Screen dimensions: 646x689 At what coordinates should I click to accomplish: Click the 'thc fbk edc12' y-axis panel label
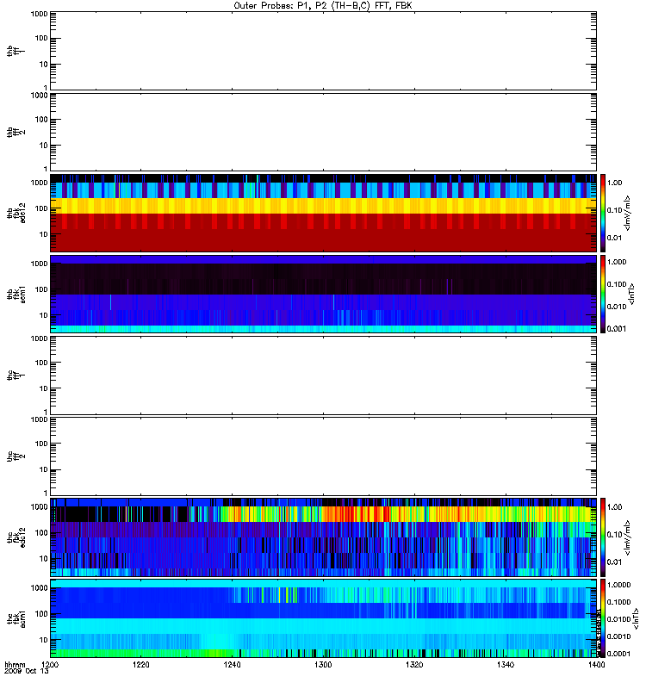coord(16,537)
